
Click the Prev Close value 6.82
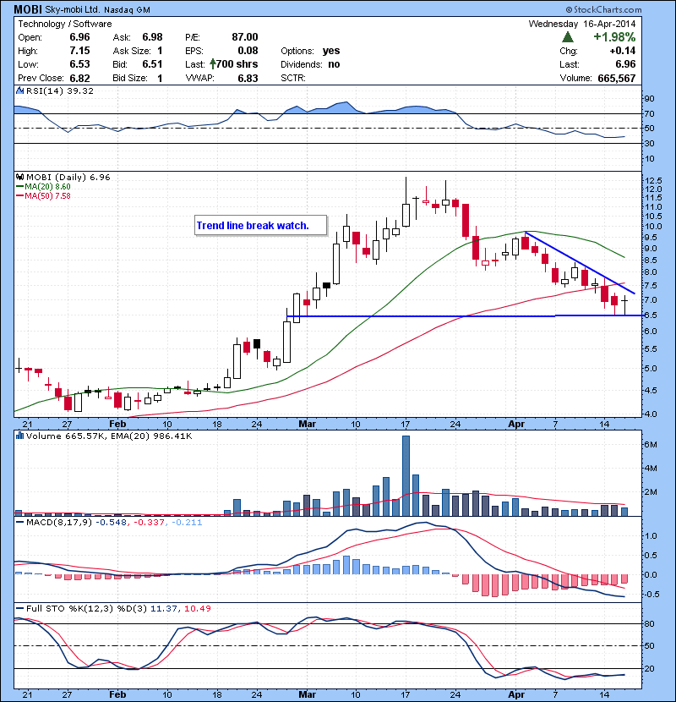coord(79,78)
